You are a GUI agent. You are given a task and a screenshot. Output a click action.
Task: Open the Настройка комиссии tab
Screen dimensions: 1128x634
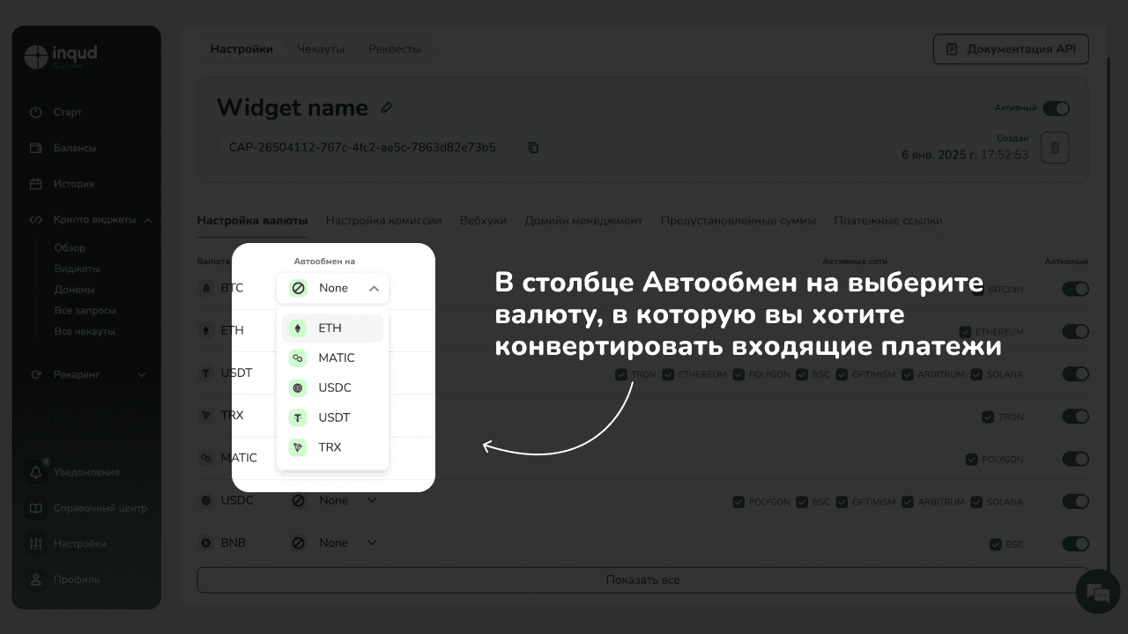tap(383, 221)
